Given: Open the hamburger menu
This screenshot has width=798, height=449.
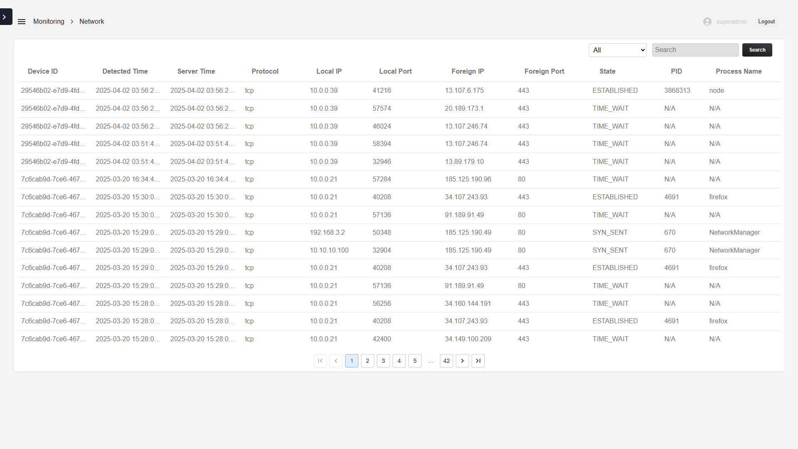Looking at the screenshot, I should click(22, 22).
